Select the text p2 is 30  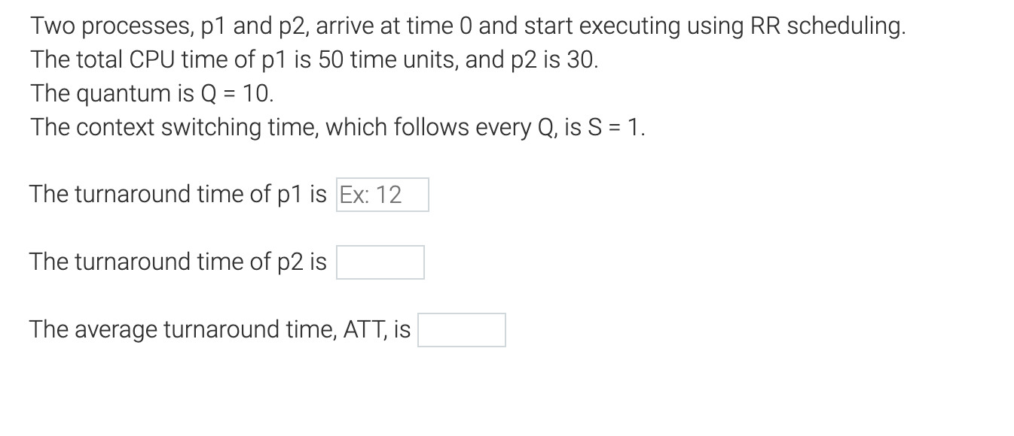click(554, 59)
